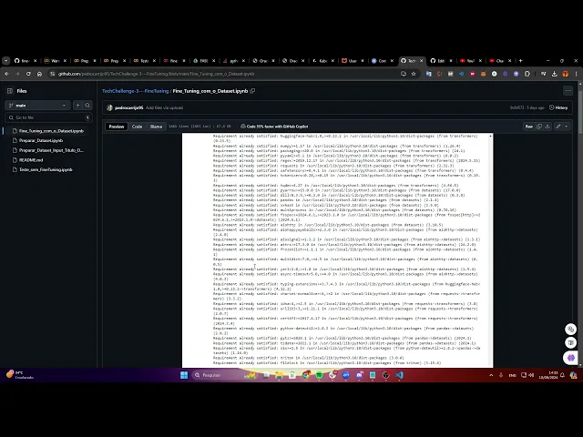Open the notifications bell in taskbar

tap(562, 375)
